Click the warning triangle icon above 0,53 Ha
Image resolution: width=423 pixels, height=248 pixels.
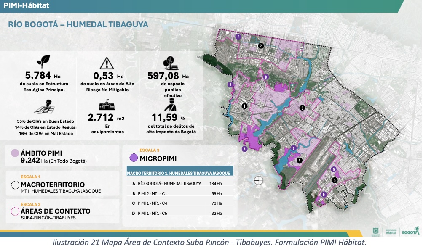click(x=107, y=63)
